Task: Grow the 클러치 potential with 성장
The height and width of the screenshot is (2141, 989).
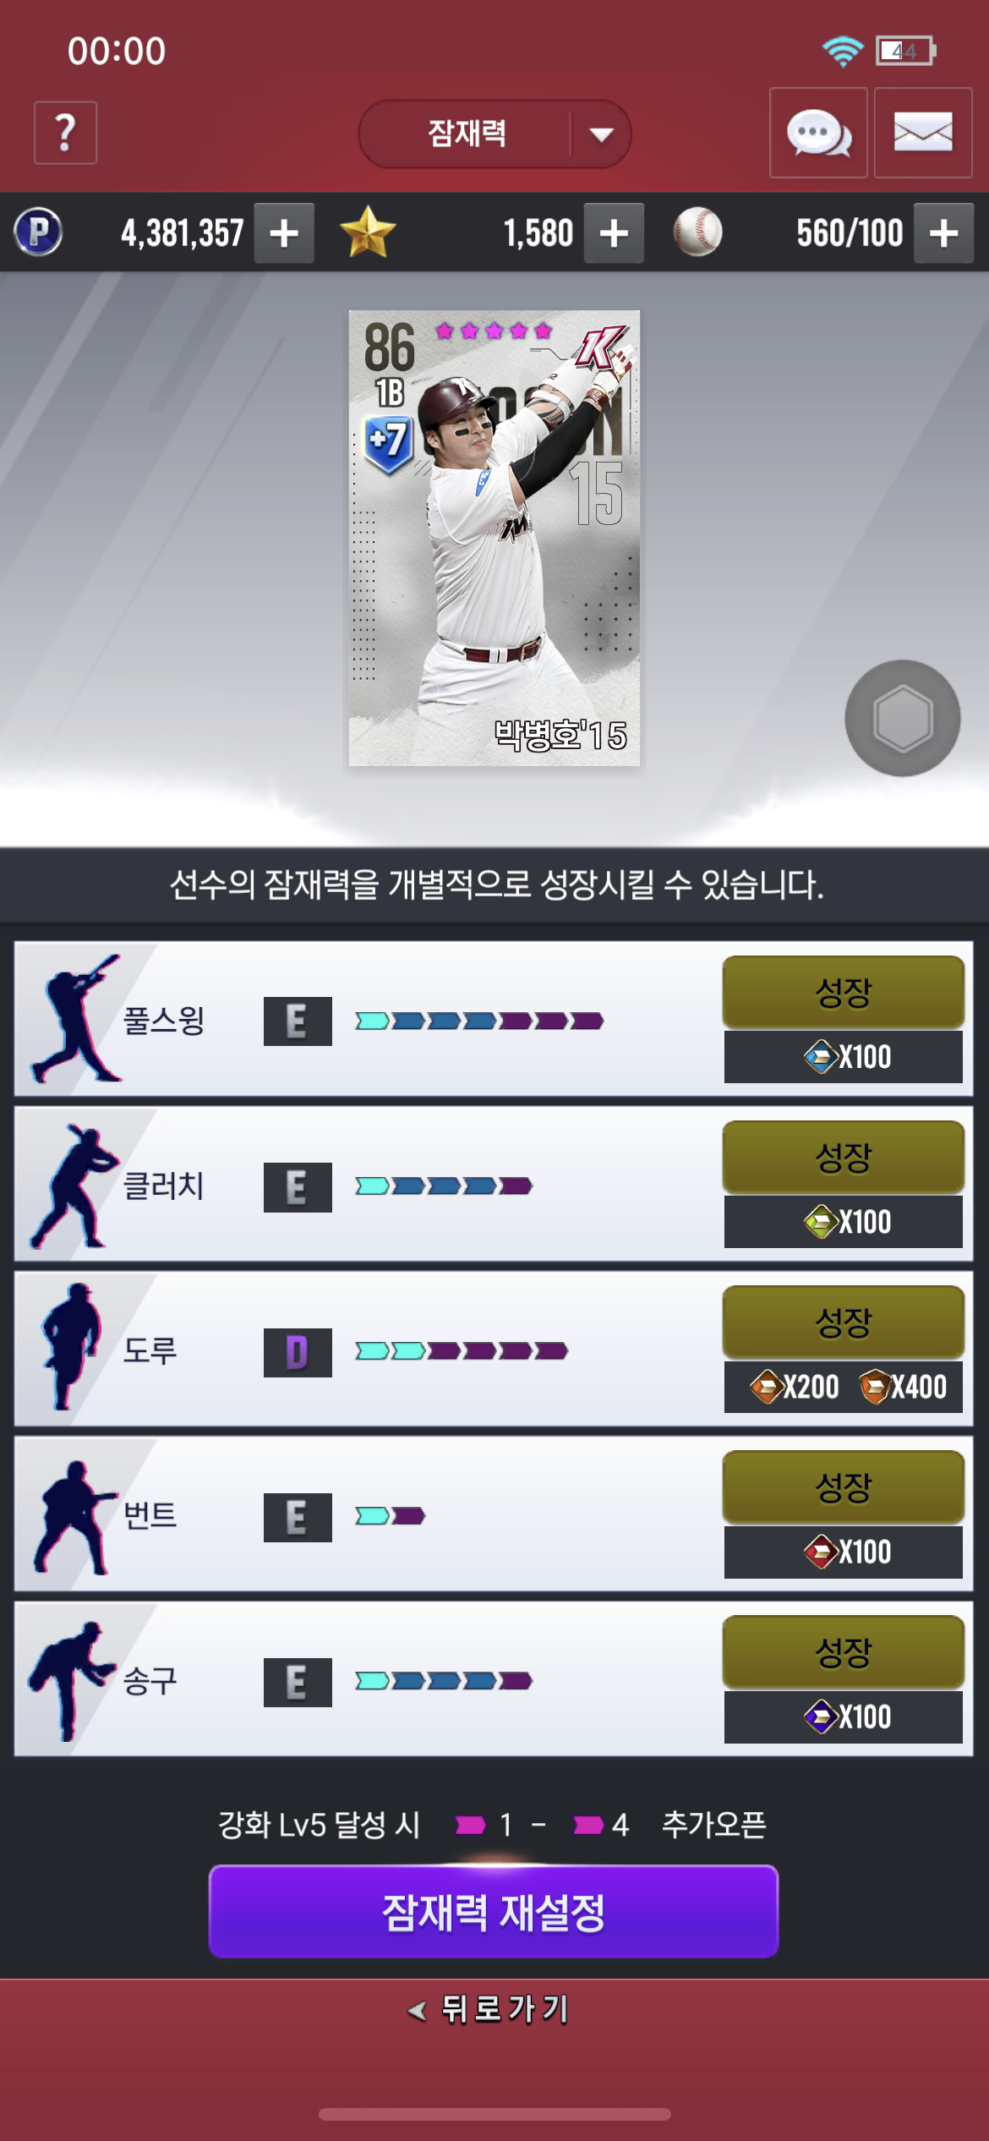Action: pyautogui.click(x=843, y=1157)
